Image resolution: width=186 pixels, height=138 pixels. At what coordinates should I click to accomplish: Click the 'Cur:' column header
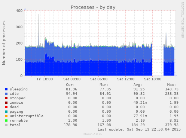70,85
